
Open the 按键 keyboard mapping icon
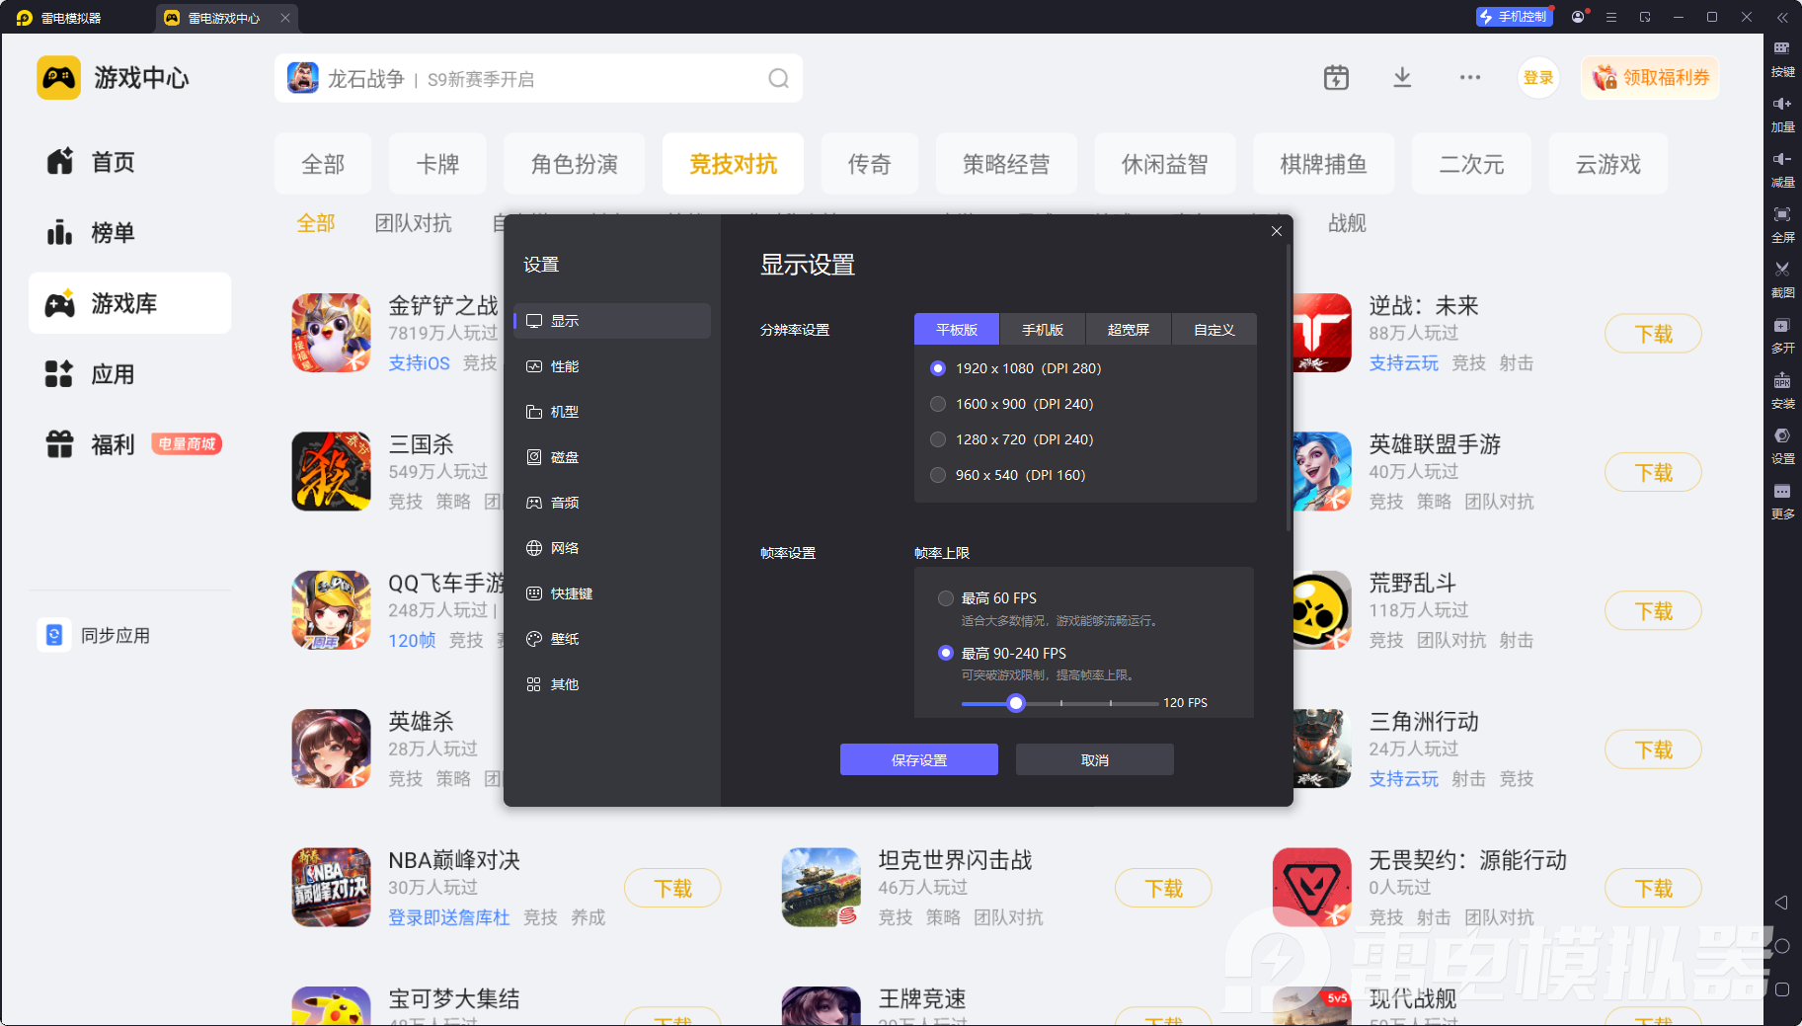click(1782, 58)
